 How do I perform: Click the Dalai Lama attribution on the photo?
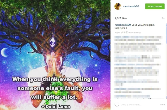56,107
